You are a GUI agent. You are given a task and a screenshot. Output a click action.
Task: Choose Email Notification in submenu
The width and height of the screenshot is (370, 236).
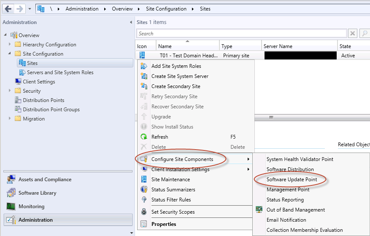286,220
